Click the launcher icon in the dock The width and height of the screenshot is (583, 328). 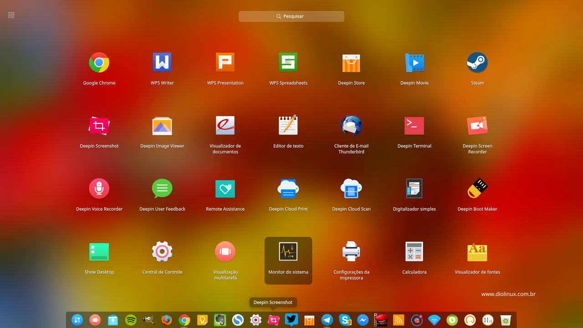pyautogui.click(x=77, y=320)
